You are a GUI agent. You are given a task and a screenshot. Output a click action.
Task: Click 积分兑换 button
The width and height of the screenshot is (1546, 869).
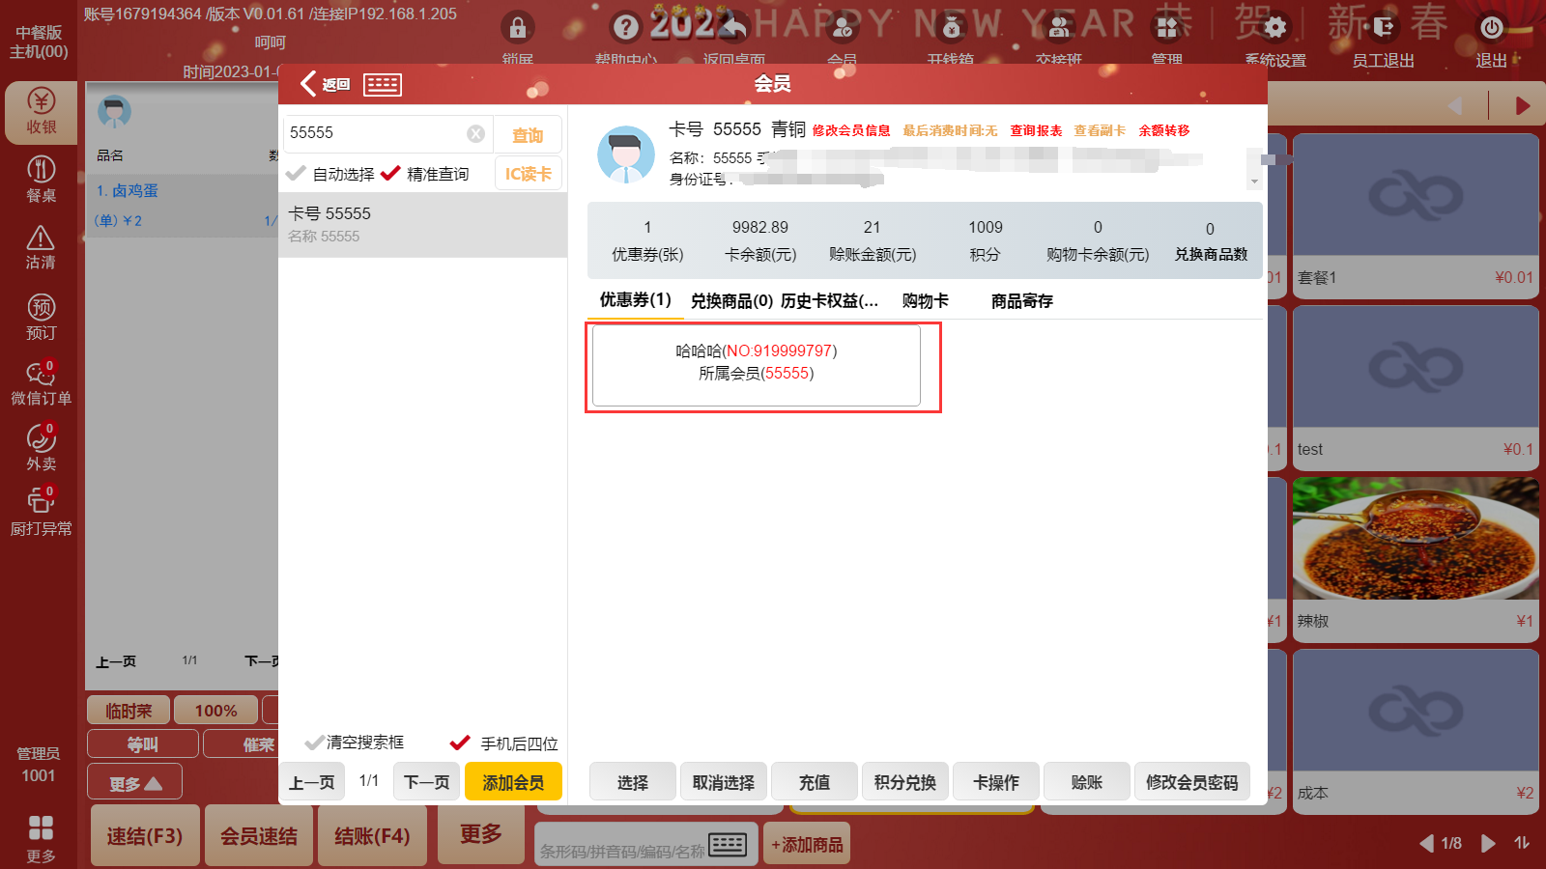click(905, 782)
